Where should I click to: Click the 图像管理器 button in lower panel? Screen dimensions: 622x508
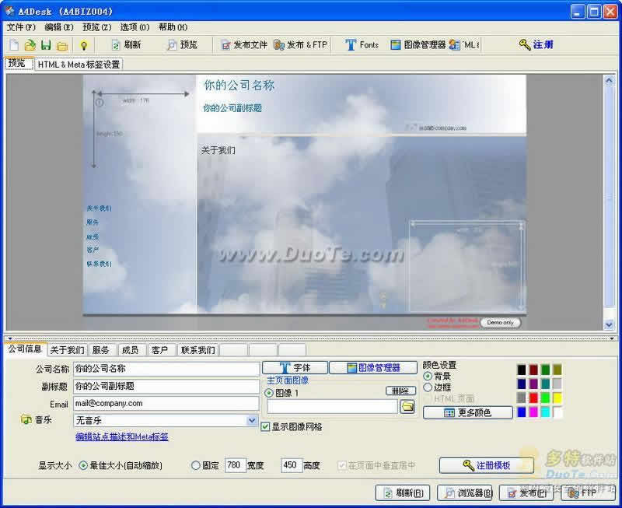pos(373,367)
